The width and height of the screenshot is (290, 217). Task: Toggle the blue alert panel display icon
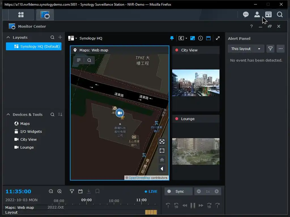tap(208, 38)
